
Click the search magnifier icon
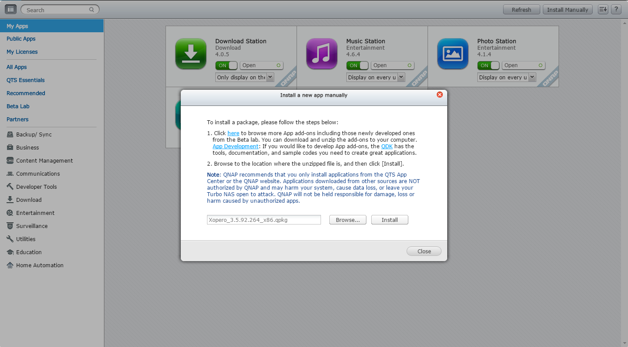click(x=92, y=10)
